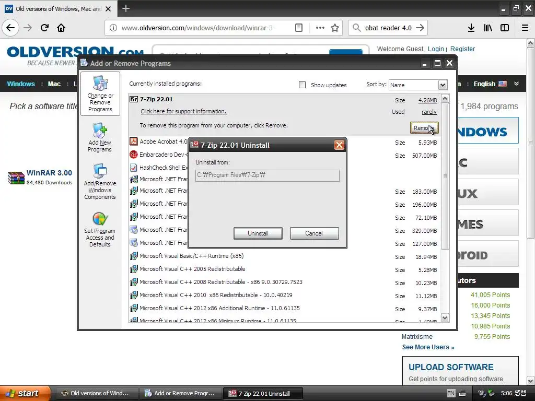Click the Remove button for 7-Zip
The image size is (535, 401).
point(424,128)
